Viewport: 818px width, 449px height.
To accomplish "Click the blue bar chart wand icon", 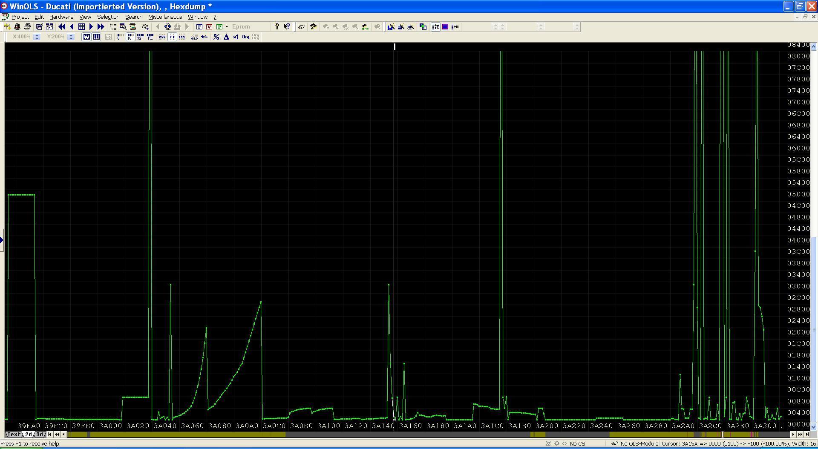I will point(391,27).
